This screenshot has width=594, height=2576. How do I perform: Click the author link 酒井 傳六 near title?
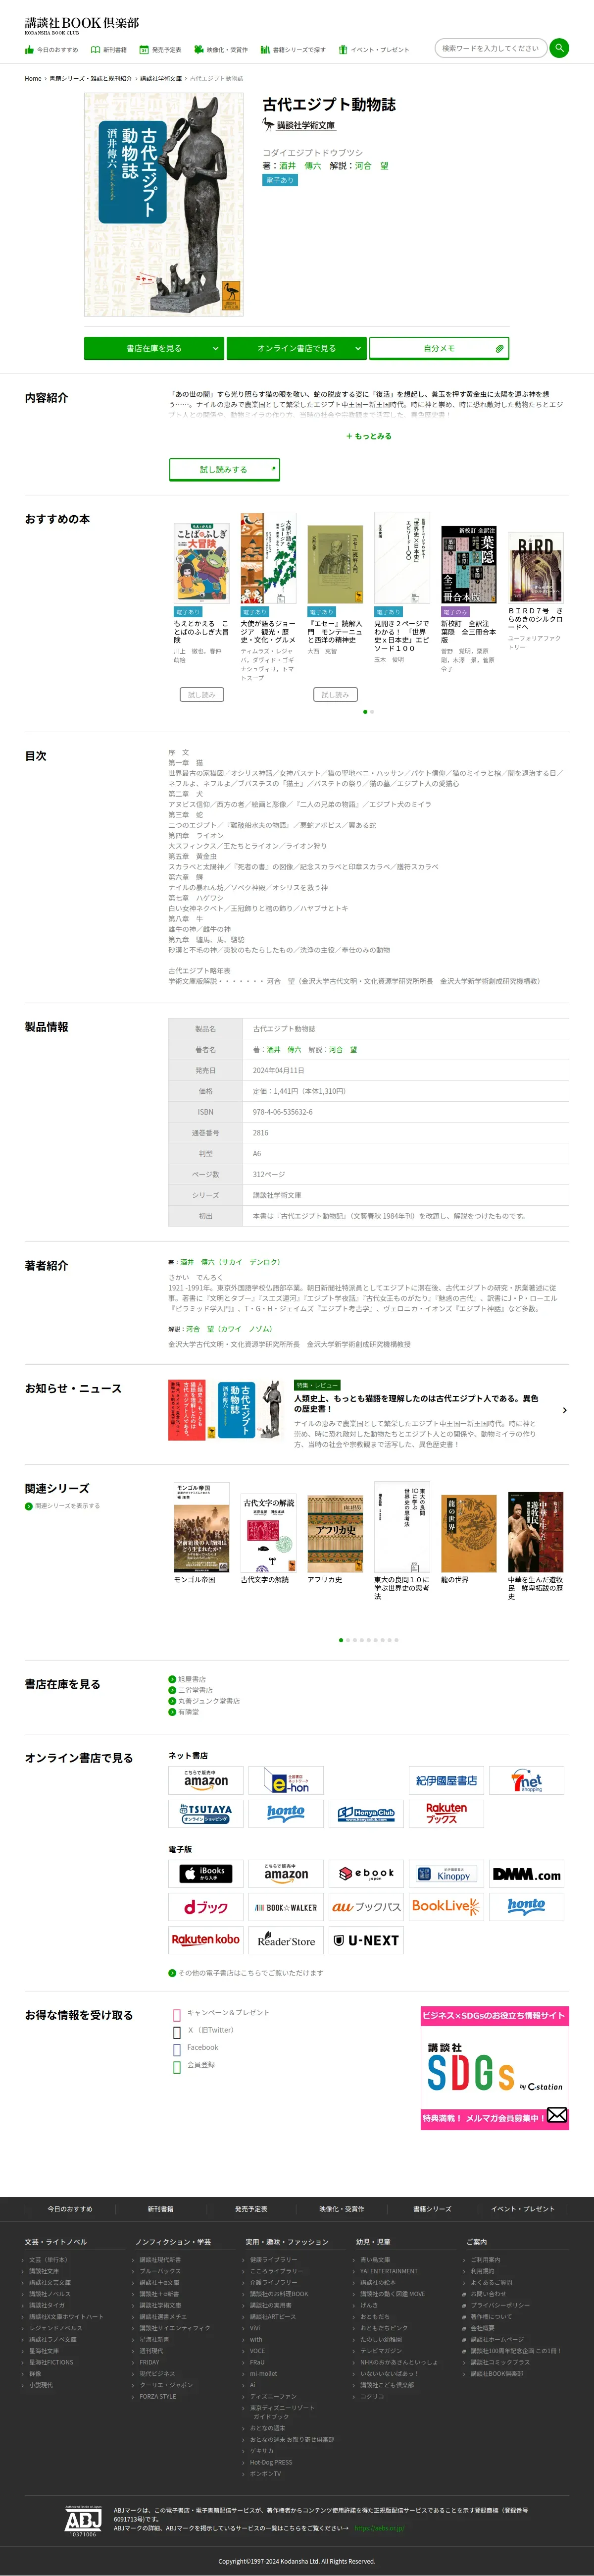(300, 166)
